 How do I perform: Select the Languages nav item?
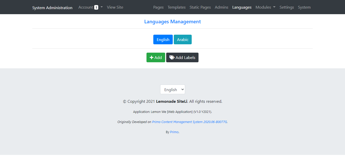point(242,7)
